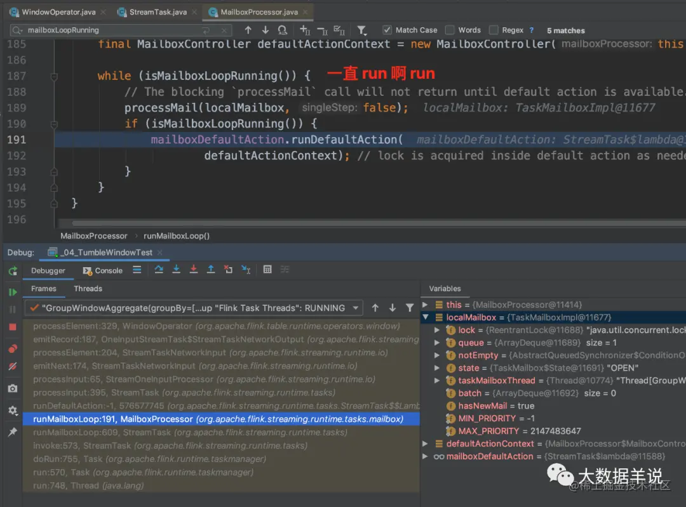Select frame doRun:755, Task

tap(221, 459)
